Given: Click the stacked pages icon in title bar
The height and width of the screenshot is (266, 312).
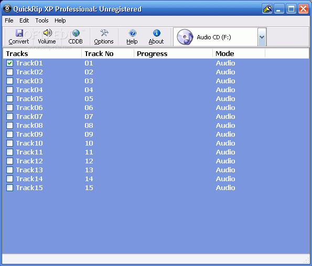Looking at the screenshot, I should pos(267,9).
